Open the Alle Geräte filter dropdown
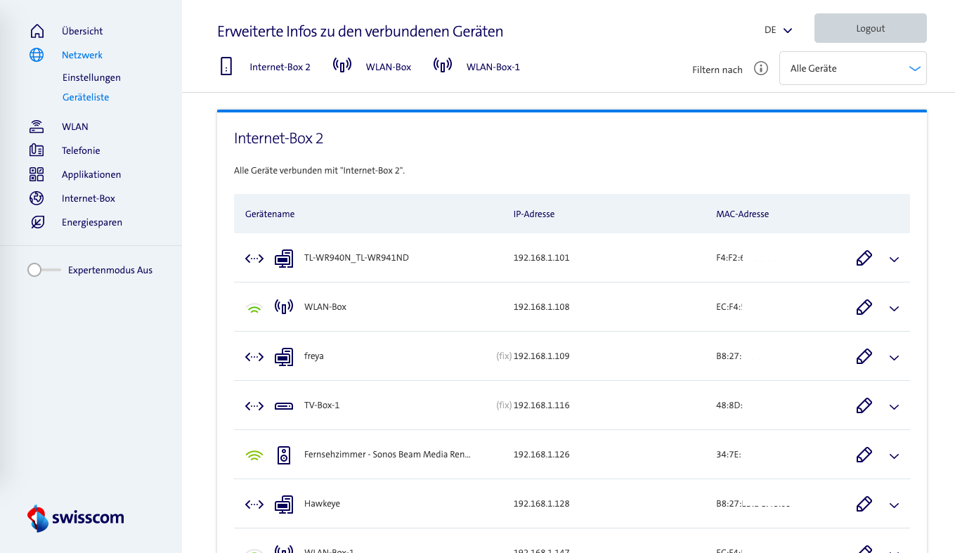This screenshot has width=955, height=553. pos(852,68)
